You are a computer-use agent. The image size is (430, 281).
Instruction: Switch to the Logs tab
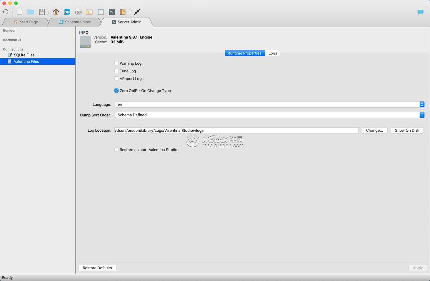pos(272,53)
